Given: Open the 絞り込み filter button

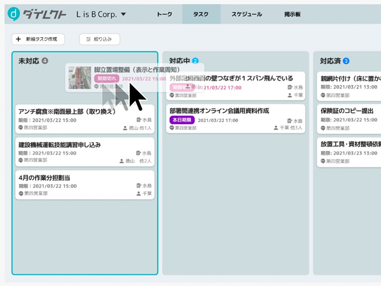Looking at the screenshot, I should 100,40.
